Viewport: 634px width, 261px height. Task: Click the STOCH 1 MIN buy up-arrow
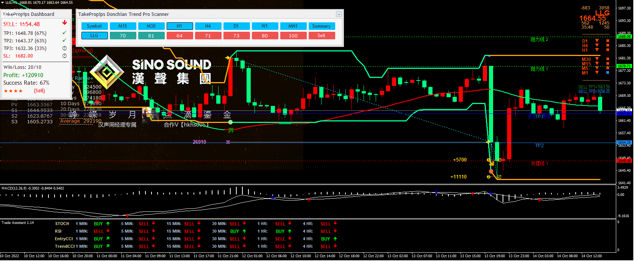pos(108,224)
